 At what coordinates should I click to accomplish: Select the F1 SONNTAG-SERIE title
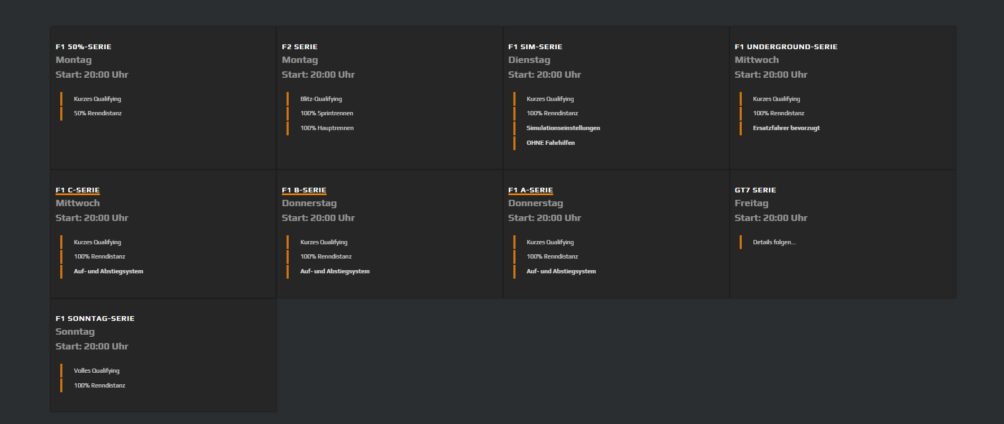click(x=95, y=319)
